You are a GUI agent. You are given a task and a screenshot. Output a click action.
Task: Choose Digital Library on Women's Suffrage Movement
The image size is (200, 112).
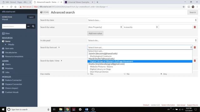click(140, 61)
